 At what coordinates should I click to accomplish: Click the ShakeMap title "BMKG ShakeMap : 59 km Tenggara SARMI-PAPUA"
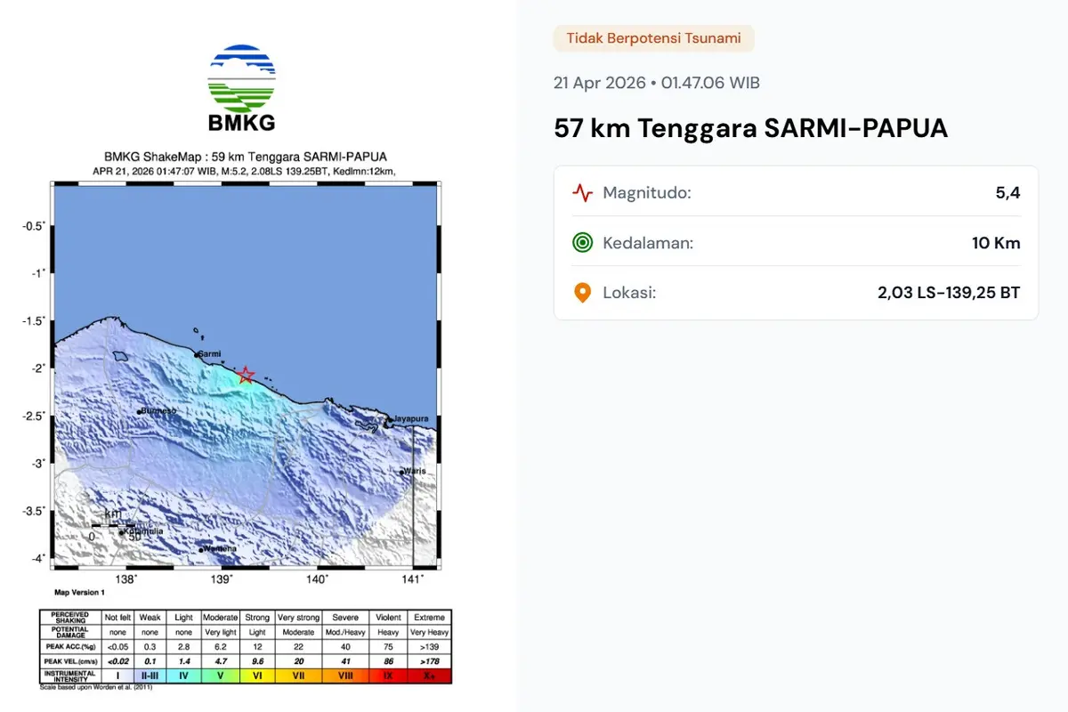point(246,157)
